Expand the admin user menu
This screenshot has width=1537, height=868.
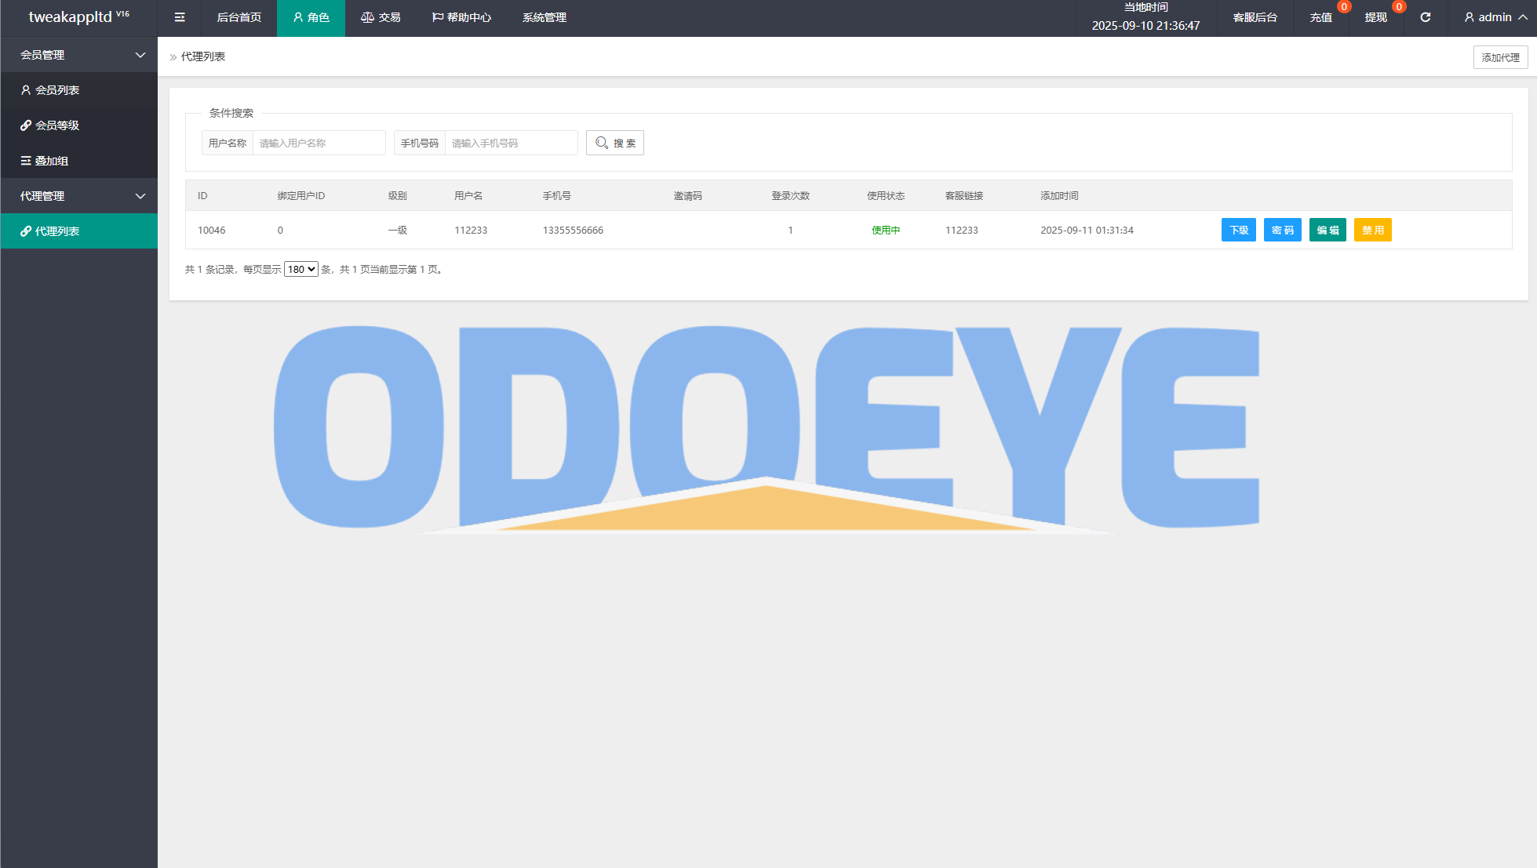click(x=1495, y=17)
